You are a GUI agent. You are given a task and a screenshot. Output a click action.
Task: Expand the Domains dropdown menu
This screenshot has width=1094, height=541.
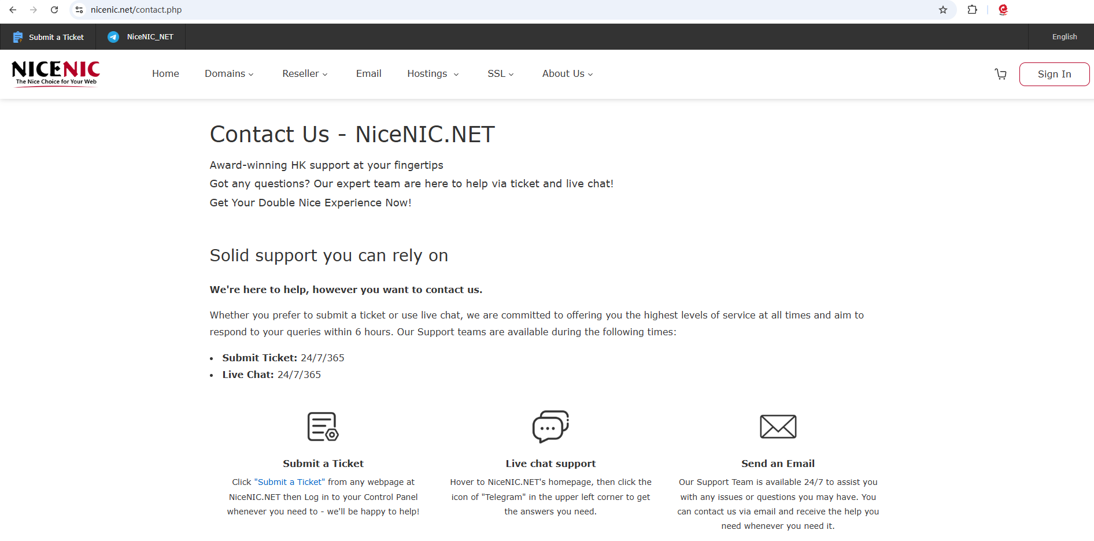[229, 74]
